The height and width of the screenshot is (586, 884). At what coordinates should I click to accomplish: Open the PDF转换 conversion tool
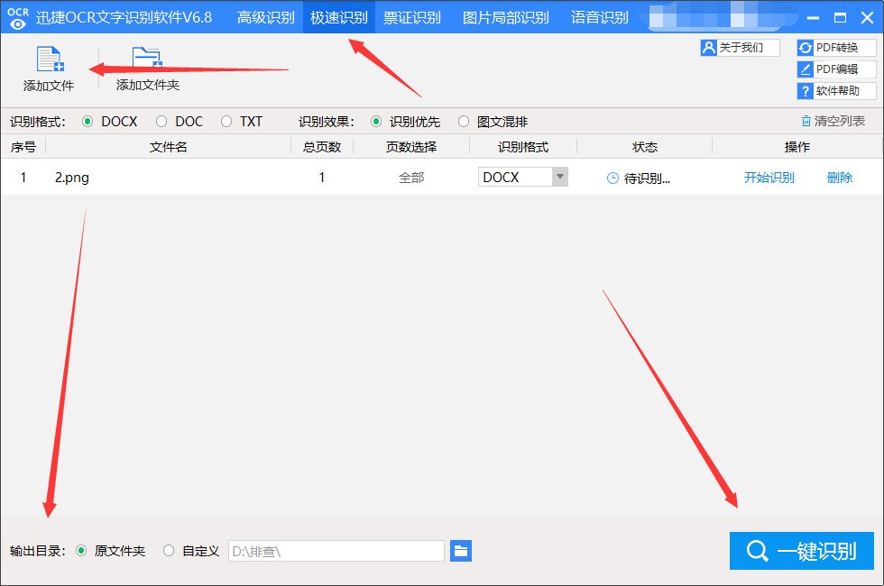[837, 47]
